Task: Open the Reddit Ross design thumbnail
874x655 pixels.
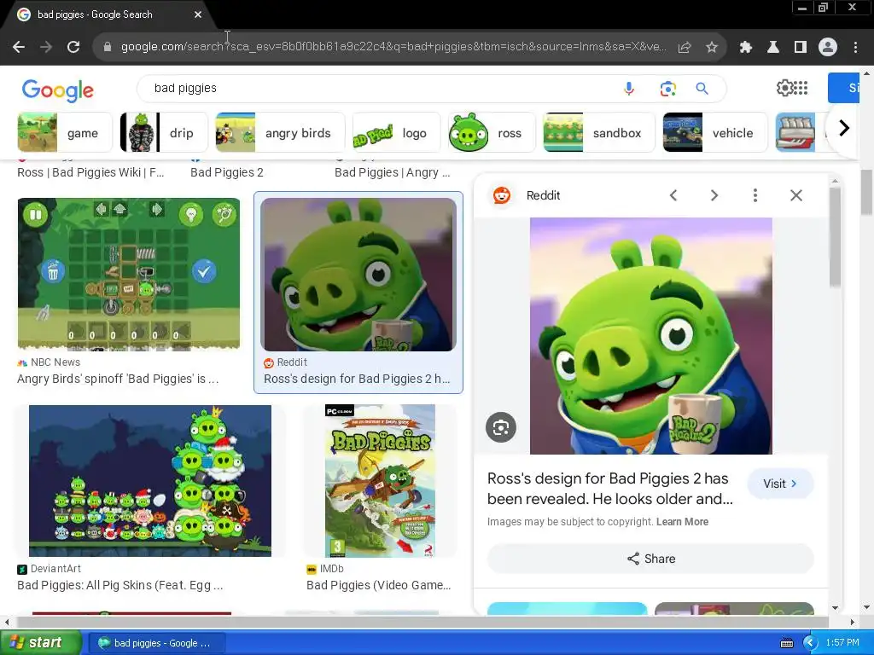Action: (358, 274)
